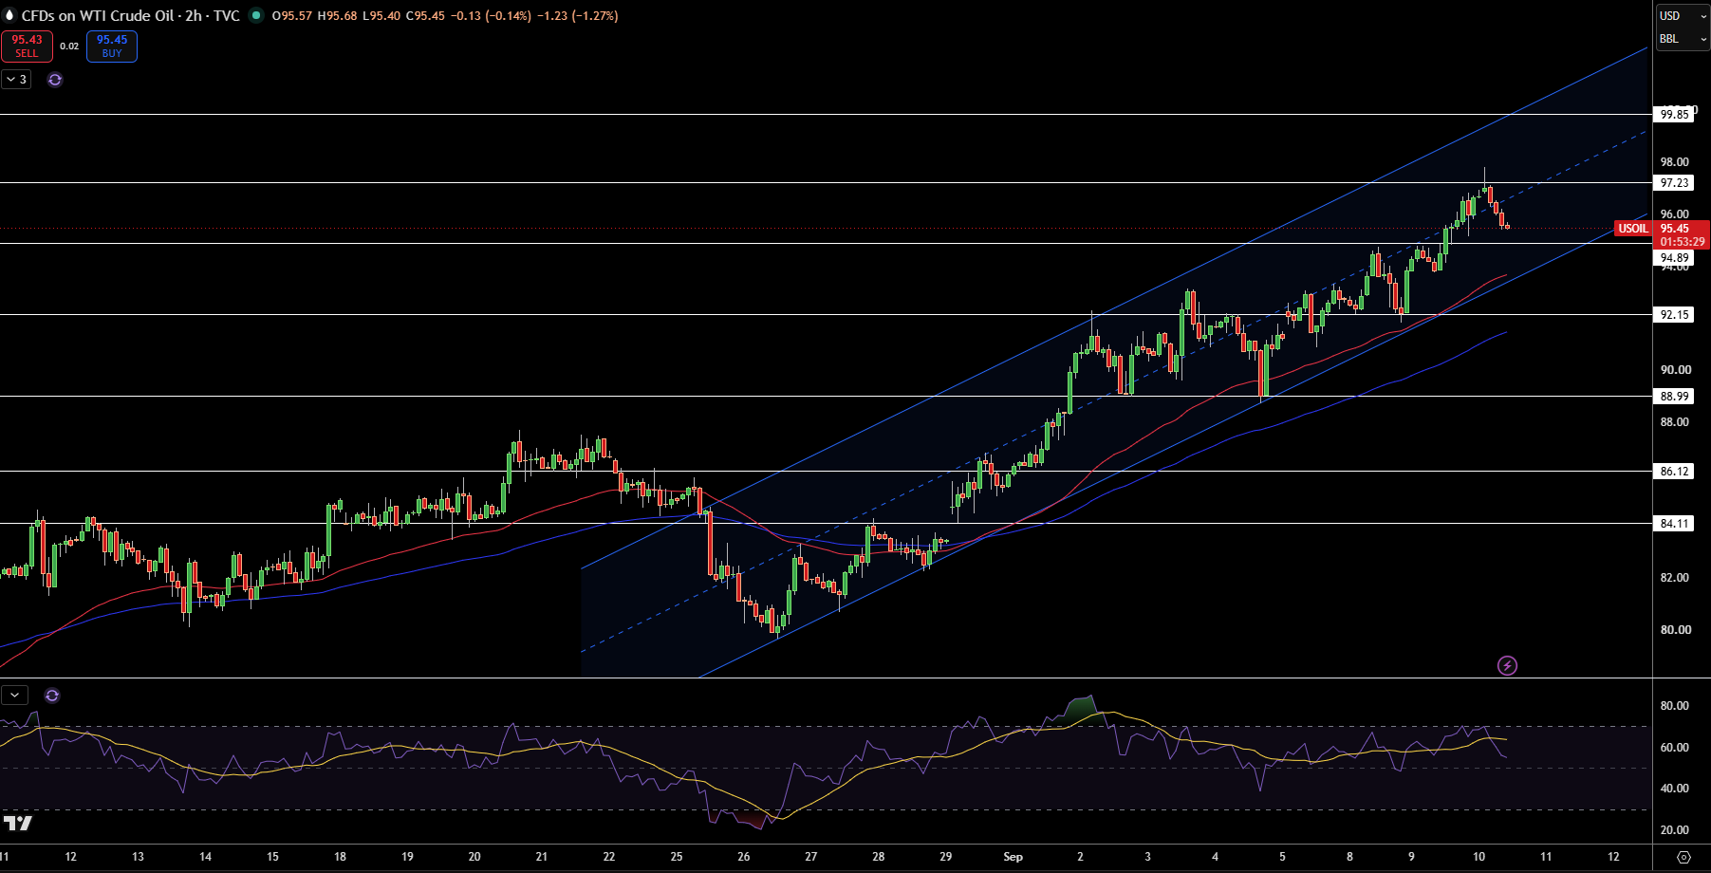Click the H95.68 high value in legend

click(338, 16)
